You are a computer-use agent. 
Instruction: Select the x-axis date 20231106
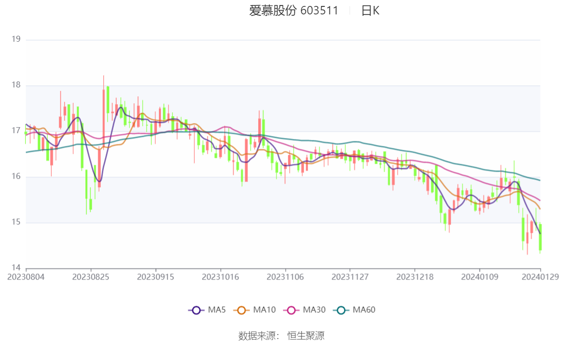[285, 277]
